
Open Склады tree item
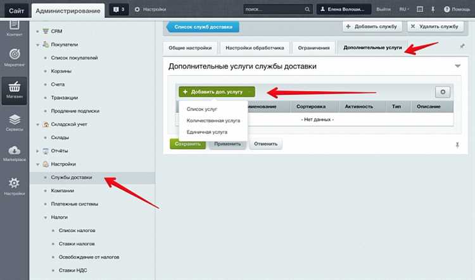coord(60,138)
